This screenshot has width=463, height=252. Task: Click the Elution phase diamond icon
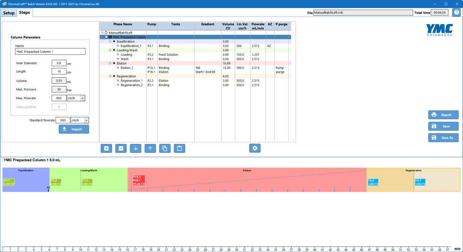(x=114, y=63)
